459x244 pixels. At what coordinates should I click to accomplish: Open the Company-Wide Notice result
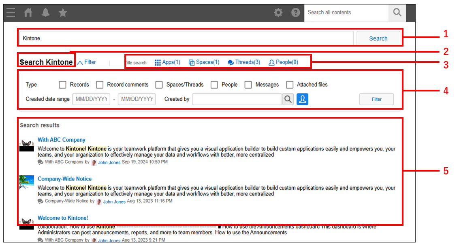click(x=64, y=179)
